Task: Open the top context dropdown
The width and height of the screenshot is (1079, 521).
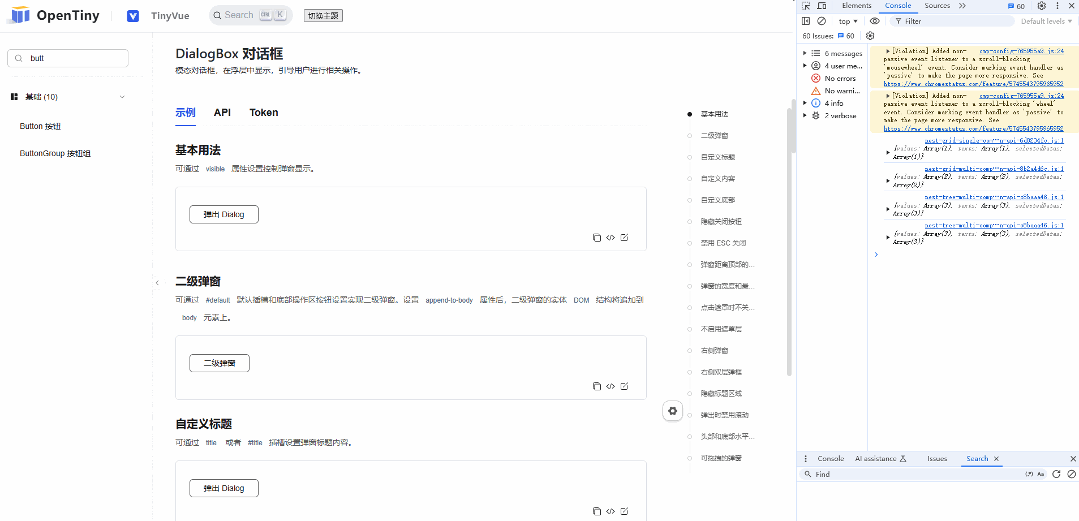Action: coord(848,21)
